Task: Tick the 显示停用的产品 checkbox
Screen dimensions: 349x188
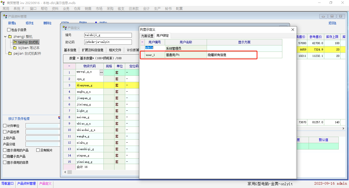Action: click(5, 150)
